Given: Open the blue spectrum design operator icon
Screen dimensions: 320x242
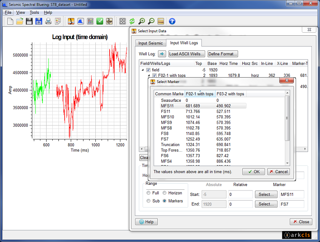Looking at the screenshot, I should [x=81, y=21].
